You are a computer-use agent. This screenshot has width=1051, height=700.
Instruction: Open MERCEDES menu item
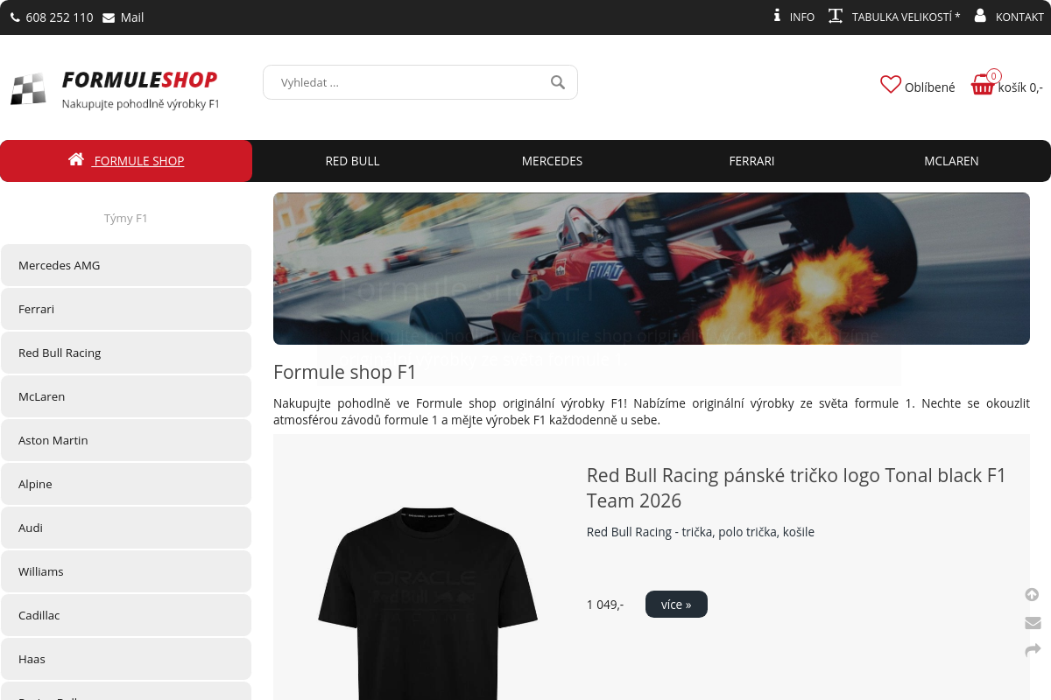tap(552, 161)
